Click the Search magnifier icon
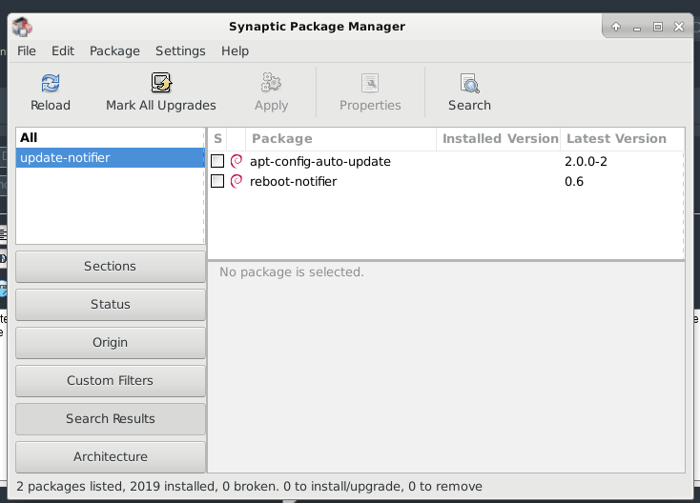 (x=469, y=83)
